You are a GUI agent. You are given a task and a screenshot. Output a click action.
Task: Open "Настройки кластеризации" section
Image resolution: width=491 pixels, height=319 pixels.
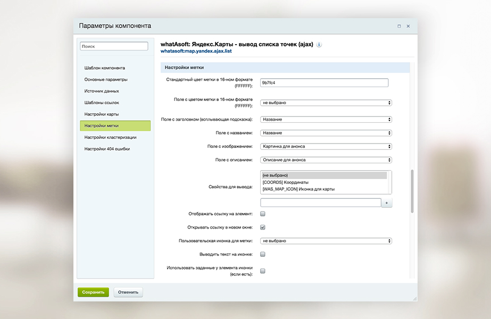pos(110,137)
